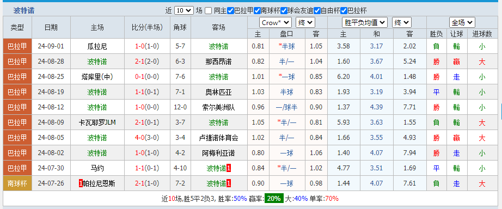Uncheck the 巴拉杯 filter checkbox
Screen dimensions: 502x209
344,10
